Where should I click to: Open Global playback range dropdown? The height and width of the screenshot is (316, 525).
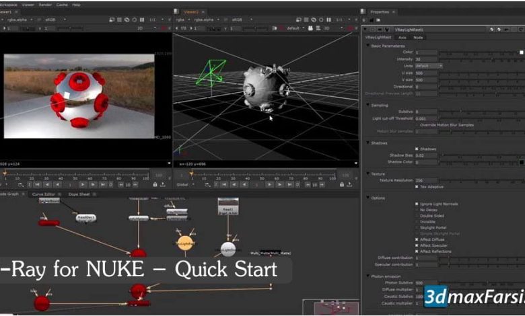pos(185,185)
